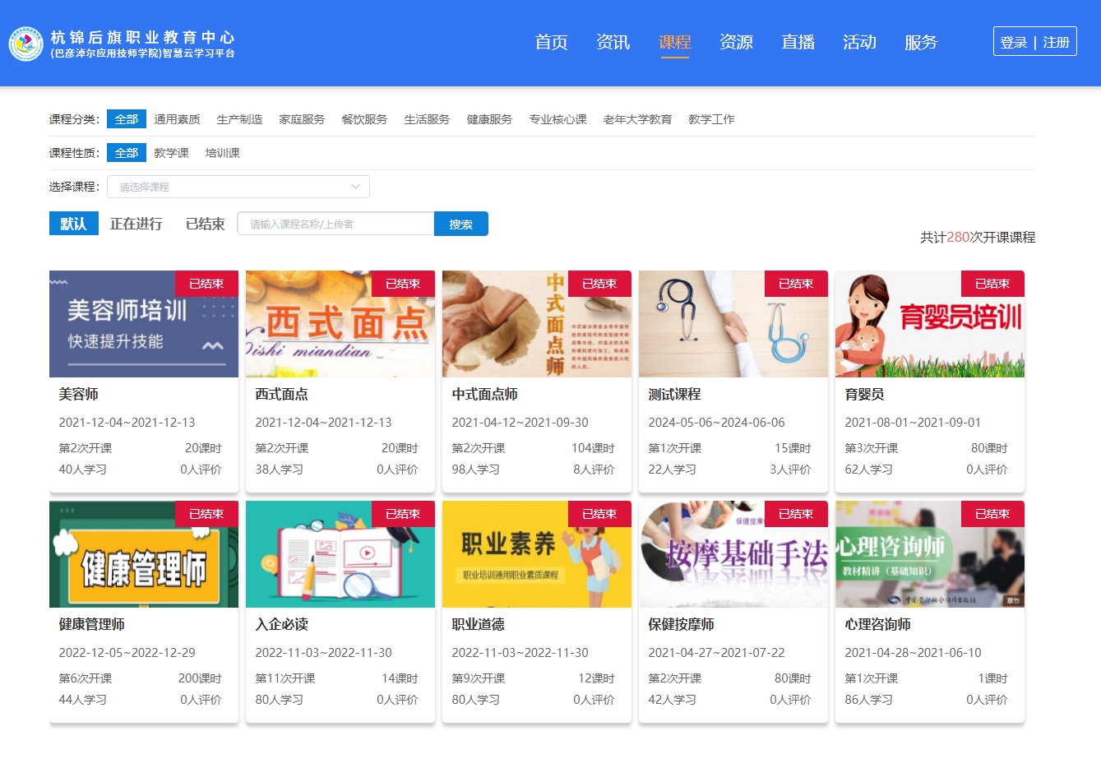Open the 直播 section in navigation
The image size is (1101, 768).
coord(798,43)
